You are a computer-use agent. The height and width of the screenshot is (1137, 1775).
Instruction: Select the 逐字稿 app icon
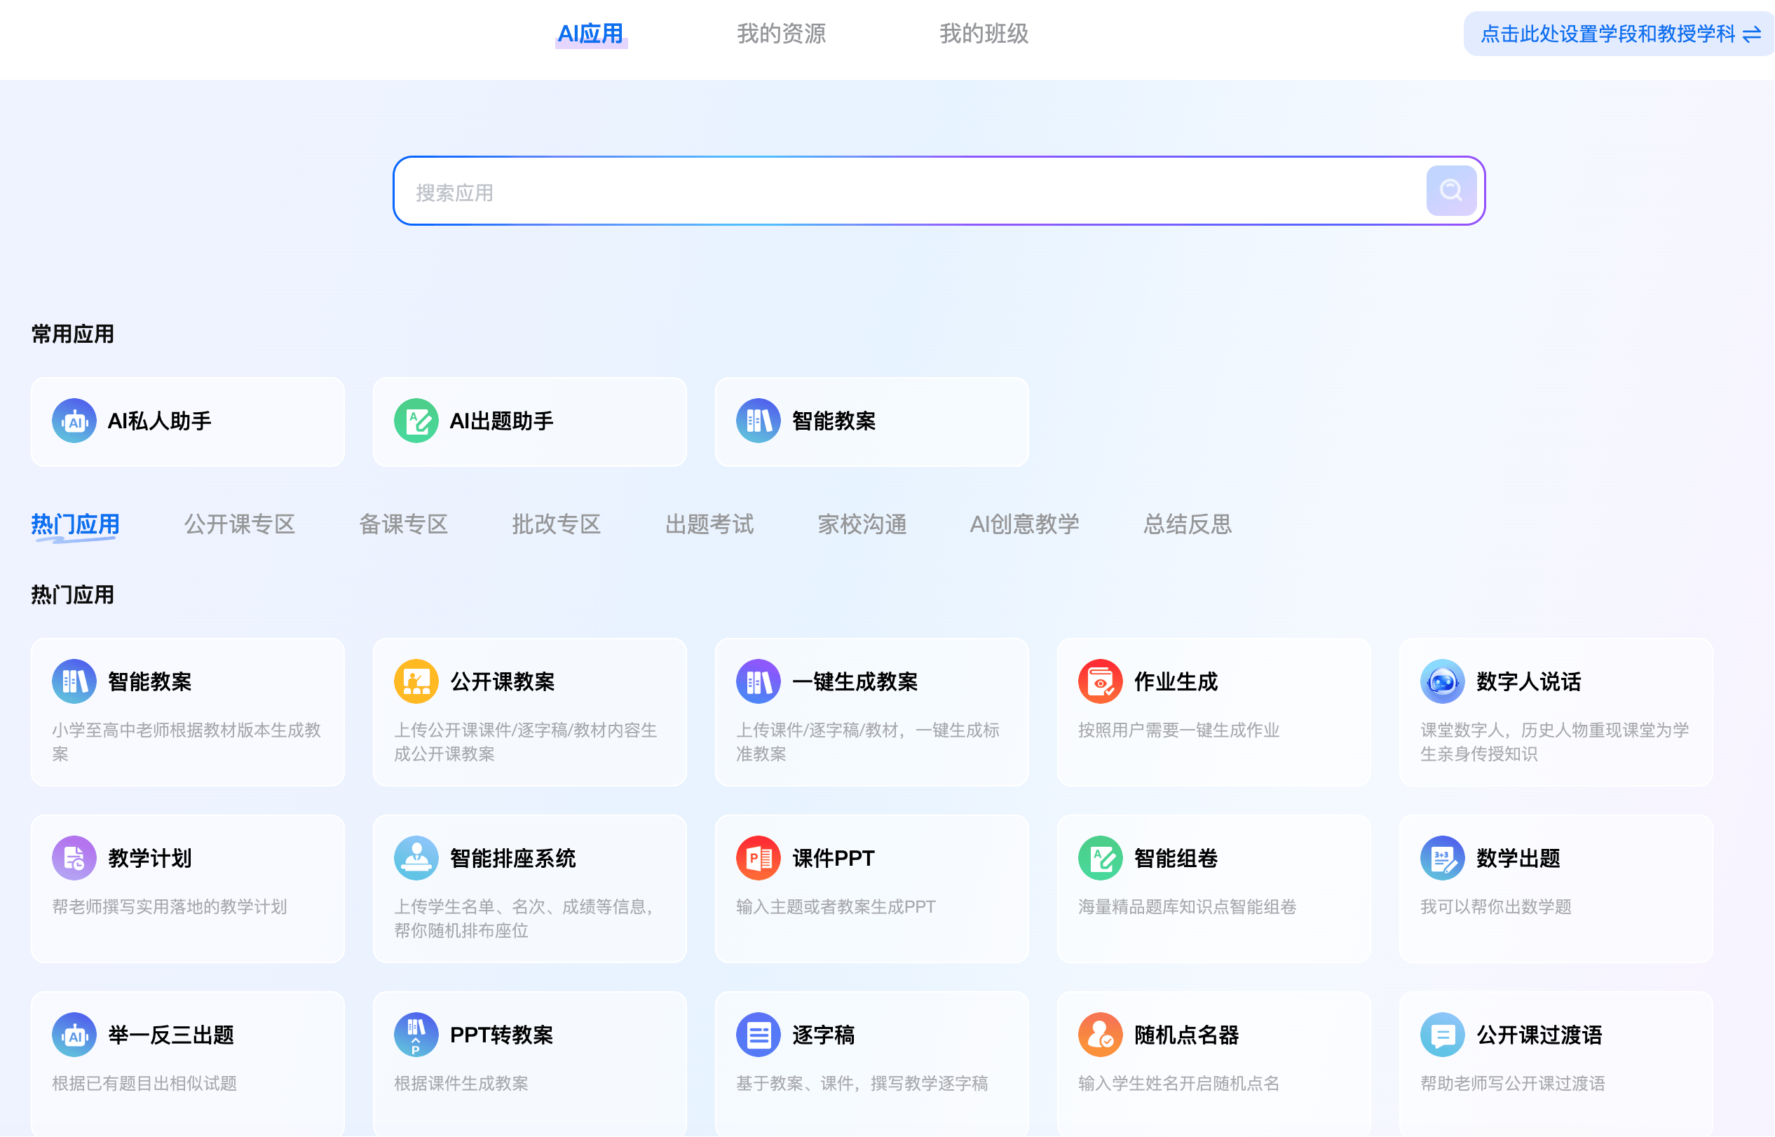[x=758, y=1035]
